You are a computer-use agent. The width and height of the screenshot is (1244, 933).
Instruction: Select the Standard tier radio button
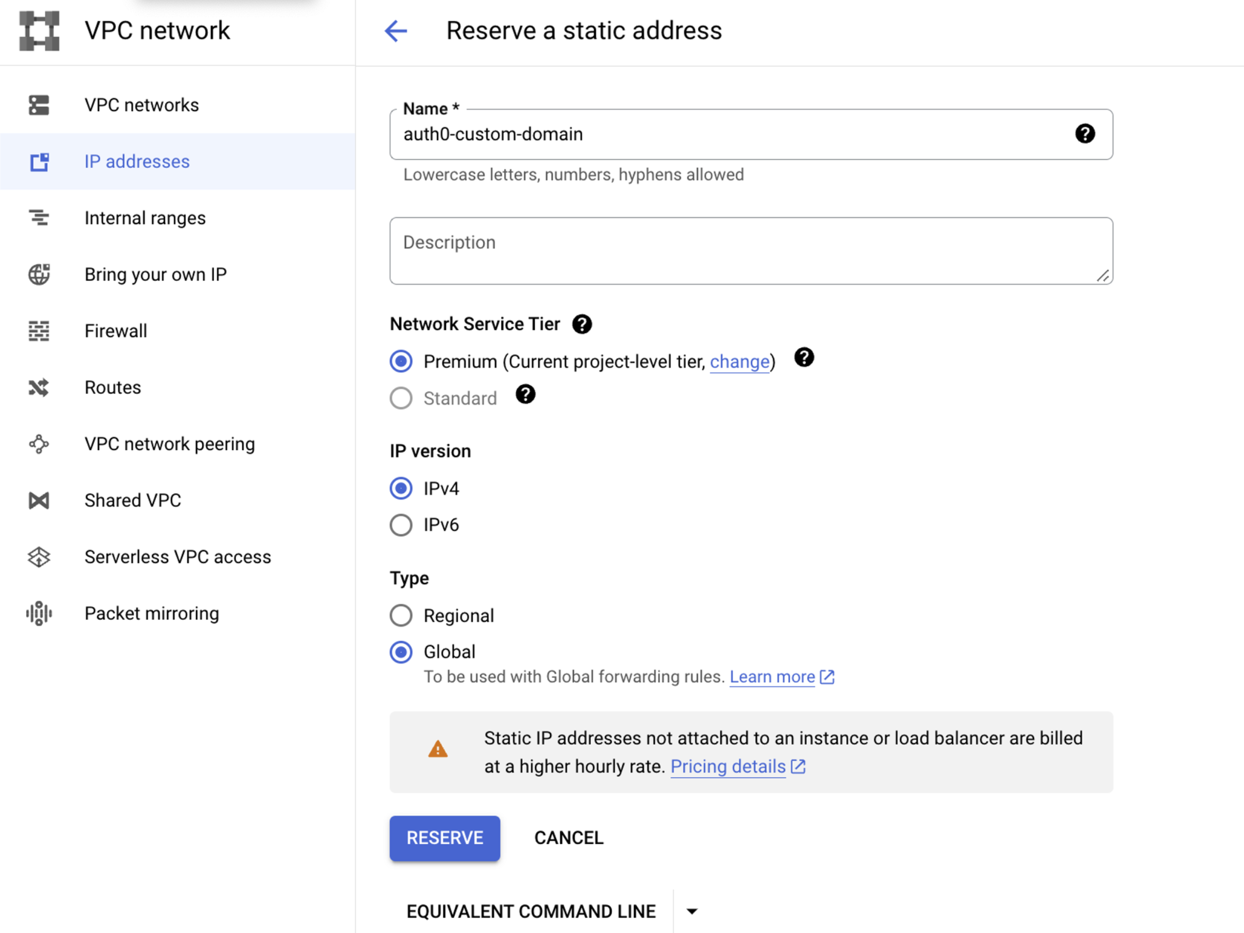pos(401,398)
